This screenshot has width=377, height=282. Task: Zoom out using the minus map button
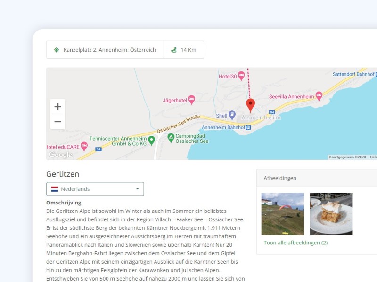click(57, 121)
